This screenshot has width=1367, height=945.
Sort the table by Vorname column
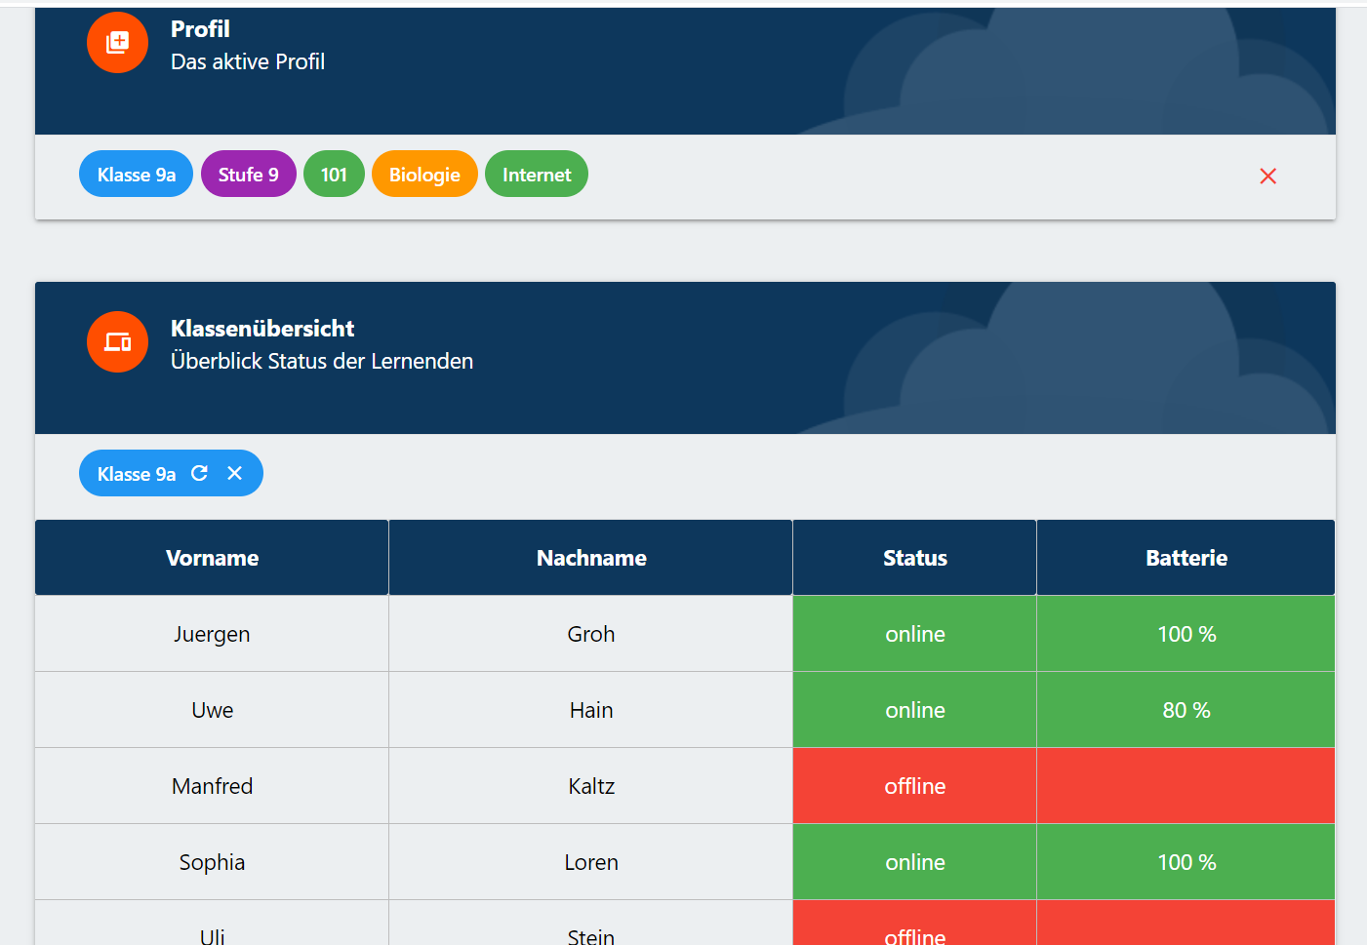pos(212,557)
